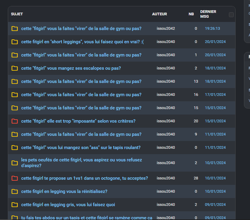Click the folder icon beside the "tapis roulant" topic

coord(14,148)
